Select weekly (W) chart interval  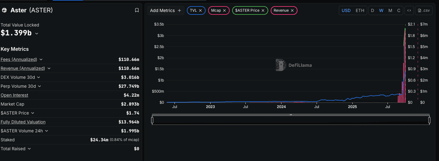pyautogui.click(x=381, y=10)
